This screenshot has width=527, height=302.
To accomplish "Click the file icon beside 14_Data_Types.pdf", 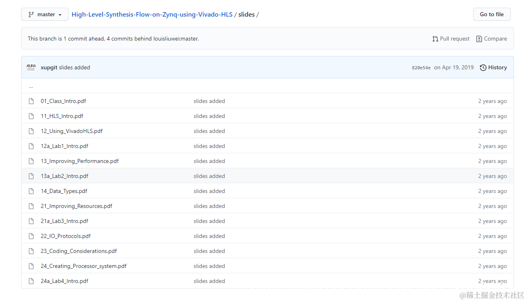I will pos(31,191).
